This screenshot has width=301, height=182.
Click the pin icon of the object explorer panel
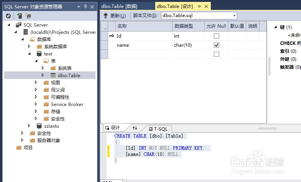pyautogui.click(x=85, y=7)
